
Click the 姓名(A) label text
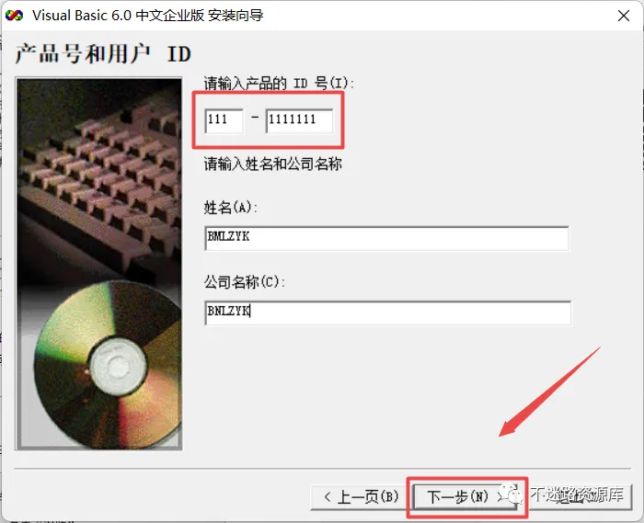click(230, 208)
